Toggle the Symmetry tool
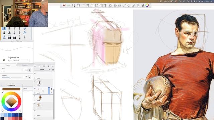 [x=120, y=5]
